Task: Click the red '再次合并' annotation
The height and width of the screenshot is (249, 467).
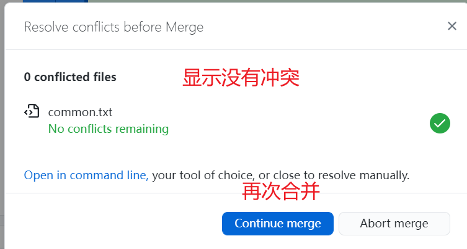Action: (x=280, y=192)
